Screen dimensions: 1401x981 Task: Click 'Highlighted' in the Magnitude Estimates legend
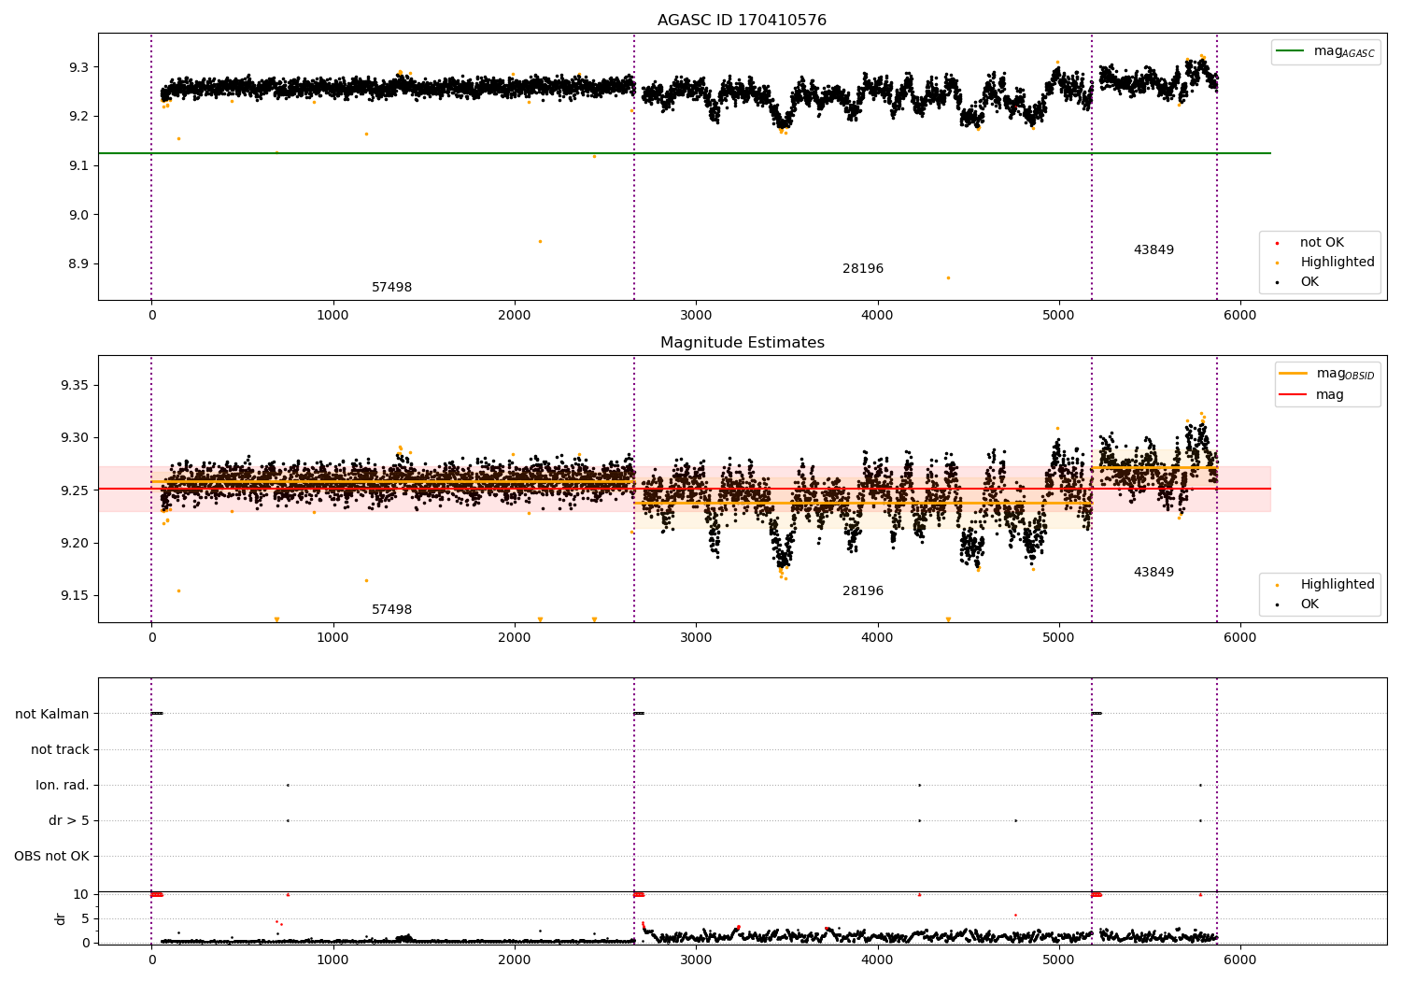pyautogui.click(x=1337, y=585)
